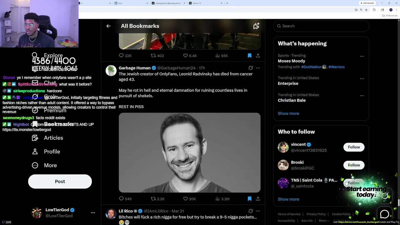
Task: Open the #Warriors hashtag
Action: click(x=337, y=67)
